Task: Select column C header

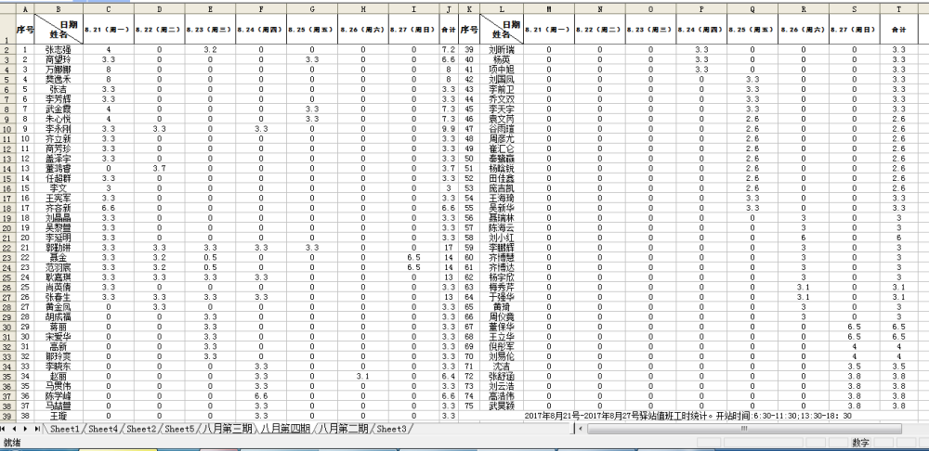Action: coord(109,9)
